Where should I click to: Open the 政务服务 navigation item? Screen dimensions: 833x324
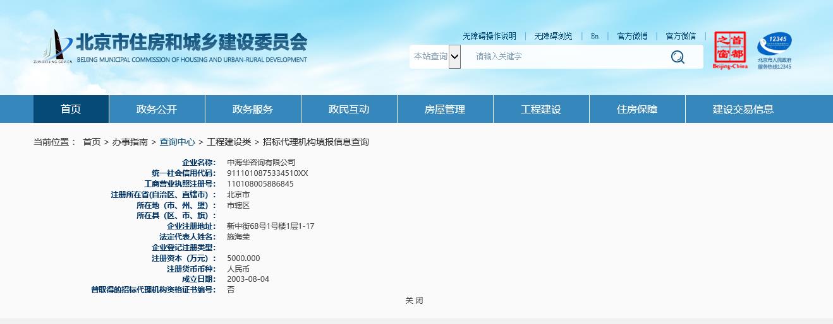click(253, 109)
